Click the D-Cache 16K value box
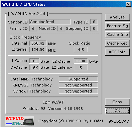This screenshot has height=127, width=132. pos(34,68)
